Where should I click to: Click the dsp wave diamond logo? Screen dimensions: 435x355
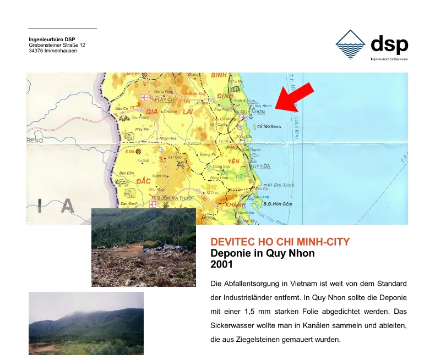click(350, 45)
